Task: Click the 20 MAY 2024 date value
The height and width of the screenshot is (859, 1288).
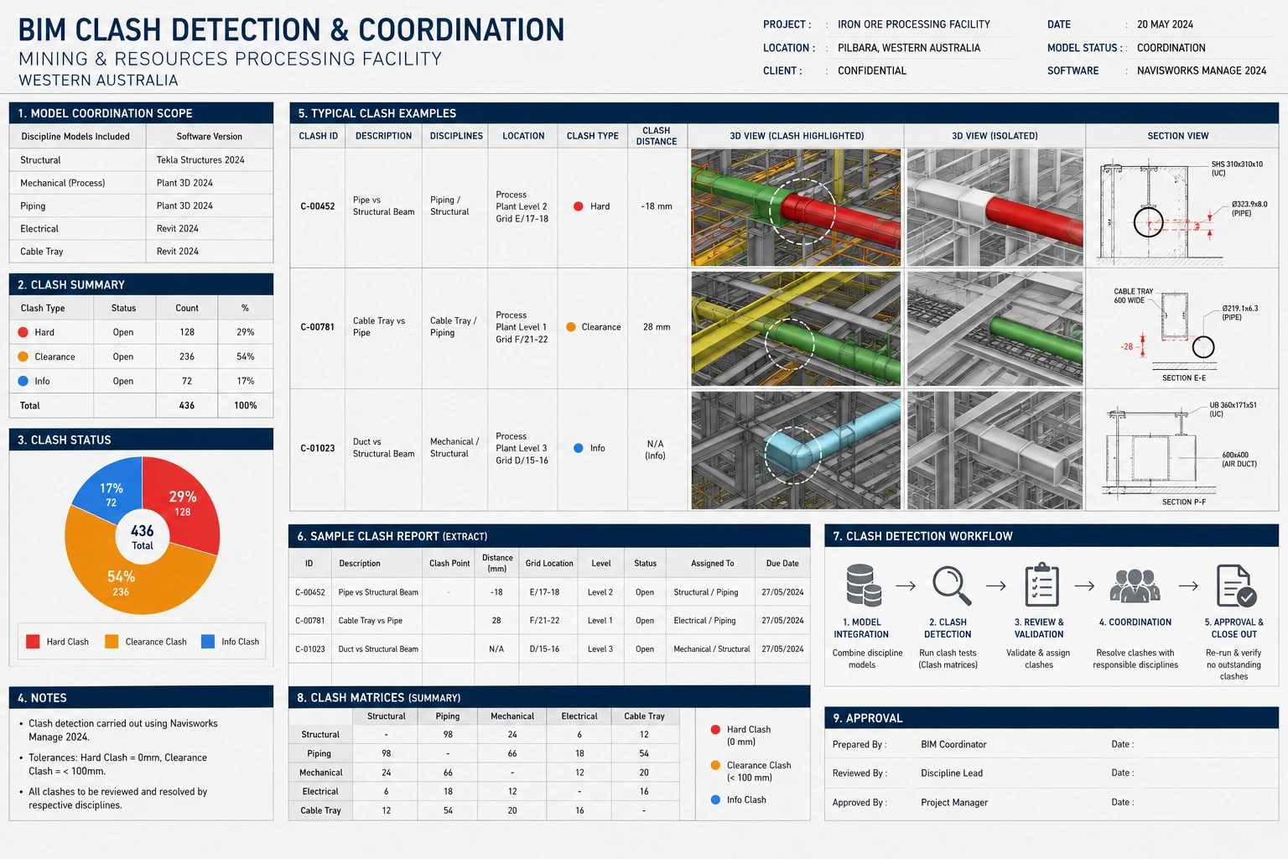Action: (x=1165, y=24)
